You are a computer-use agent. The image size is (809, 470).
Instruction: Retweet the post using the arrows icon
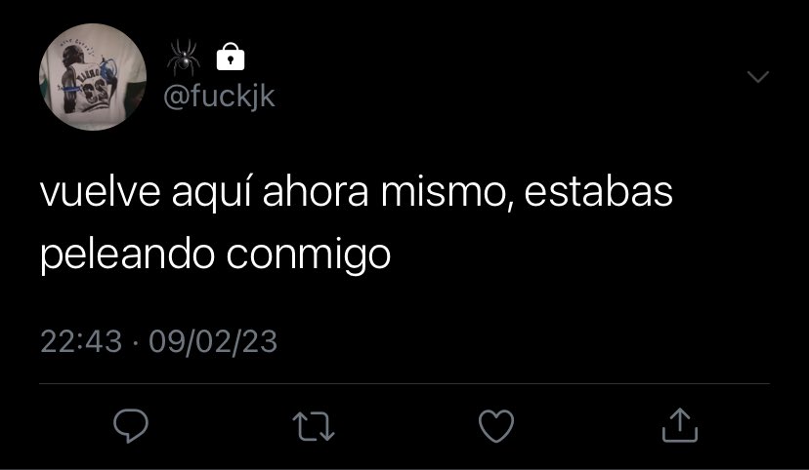[x=314, y=426]
